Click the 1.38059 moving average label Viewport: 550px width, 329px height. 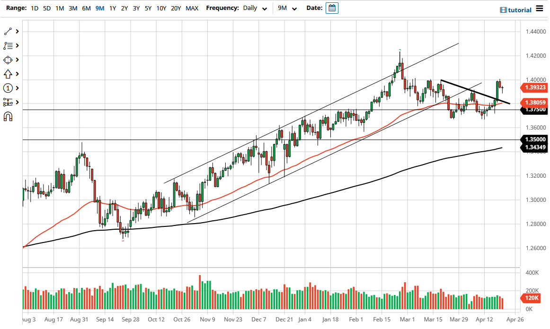pyautogui.click(x=534, y=103)
